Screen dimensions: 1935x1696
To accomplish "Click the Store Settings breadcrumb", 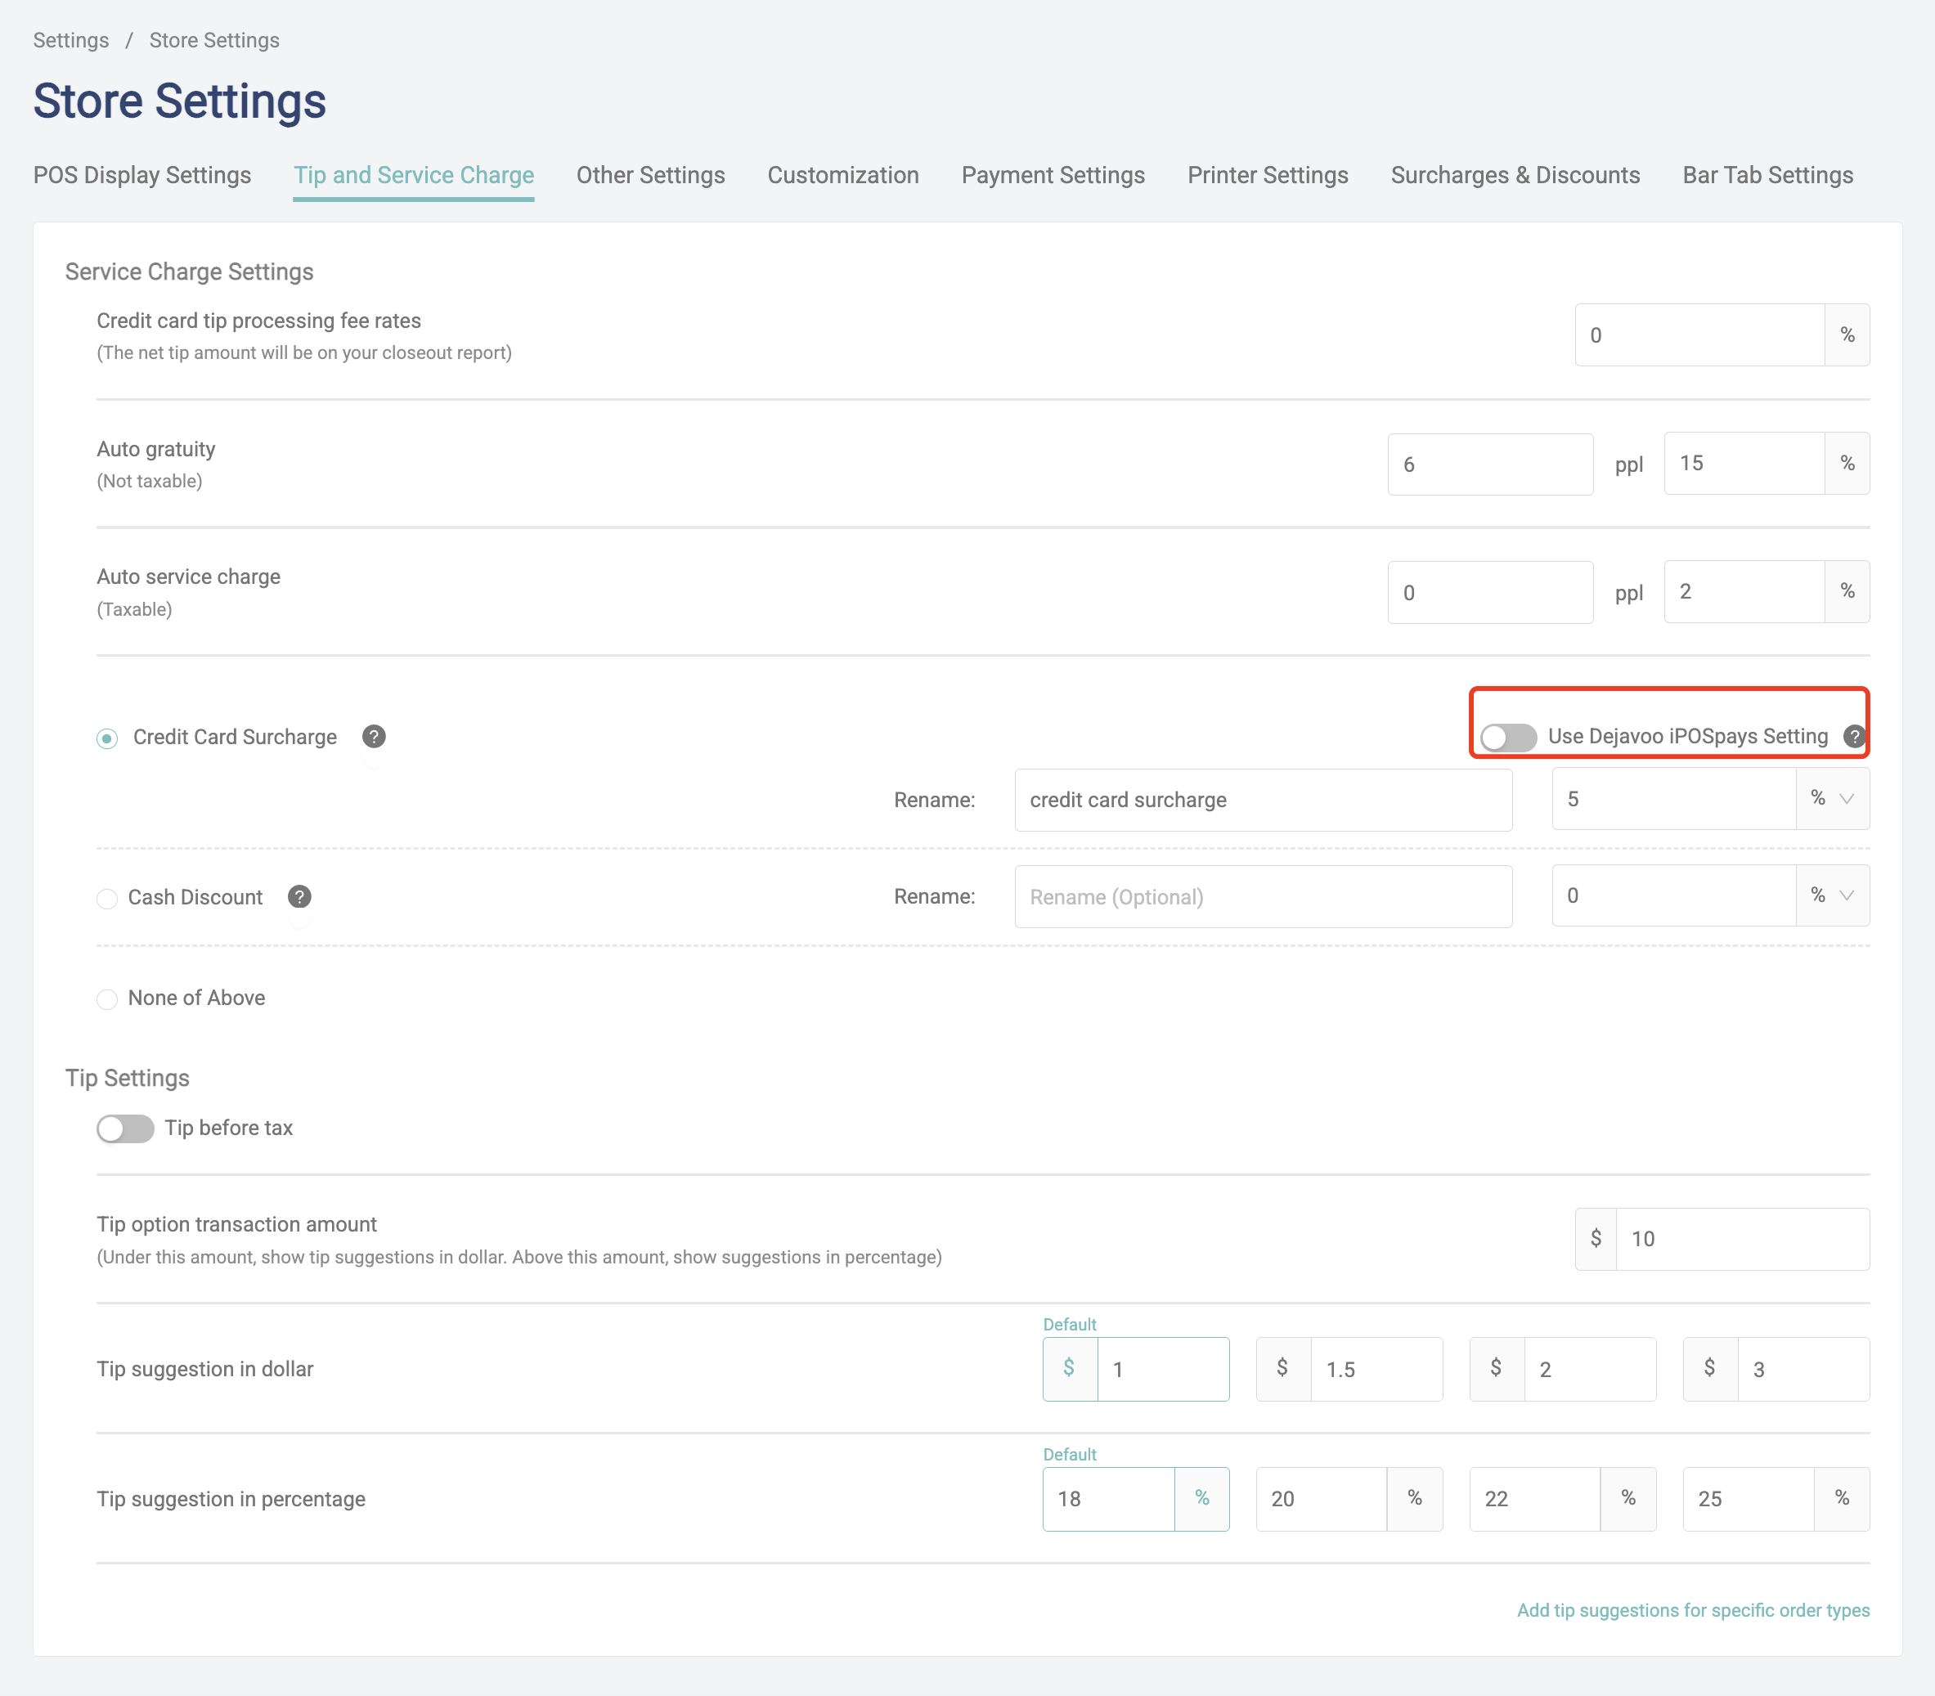I will click(214, 41).
